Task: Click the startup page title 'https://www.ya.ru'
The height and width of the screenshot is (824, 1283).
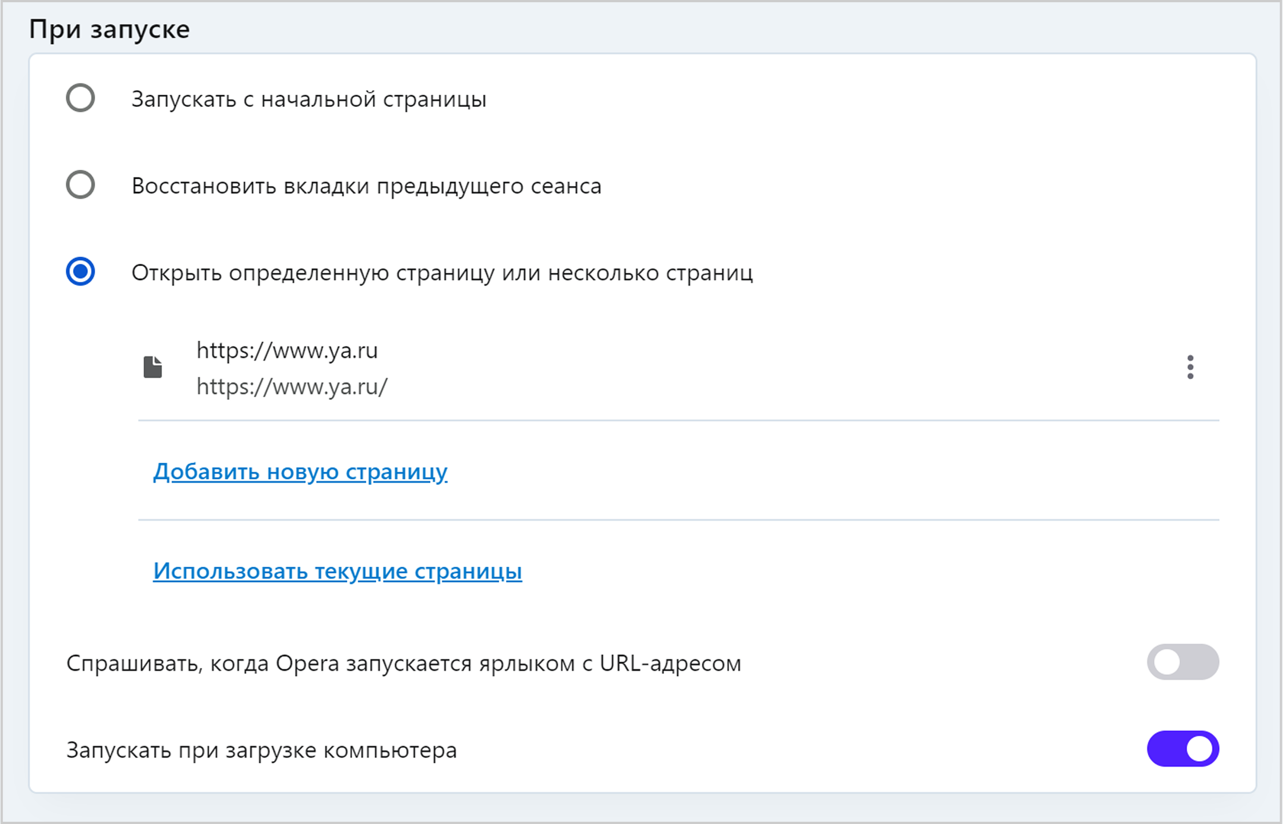Action: click(x=287, y=351)
